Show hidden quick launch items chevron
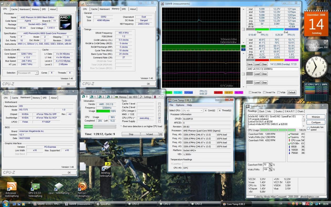The height and width of the screenshot is (207, 331). (29, 203)
